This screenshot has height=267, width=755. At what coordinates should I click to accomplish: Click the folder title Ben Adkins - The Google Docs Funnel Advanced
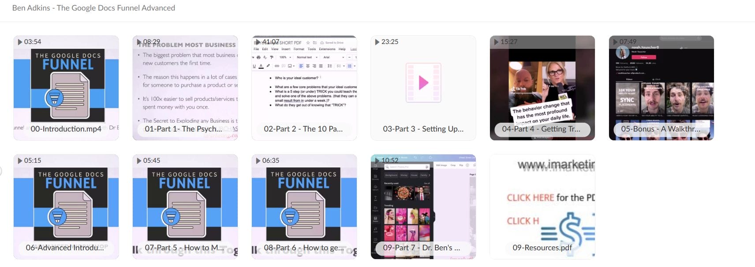(93, 8)
